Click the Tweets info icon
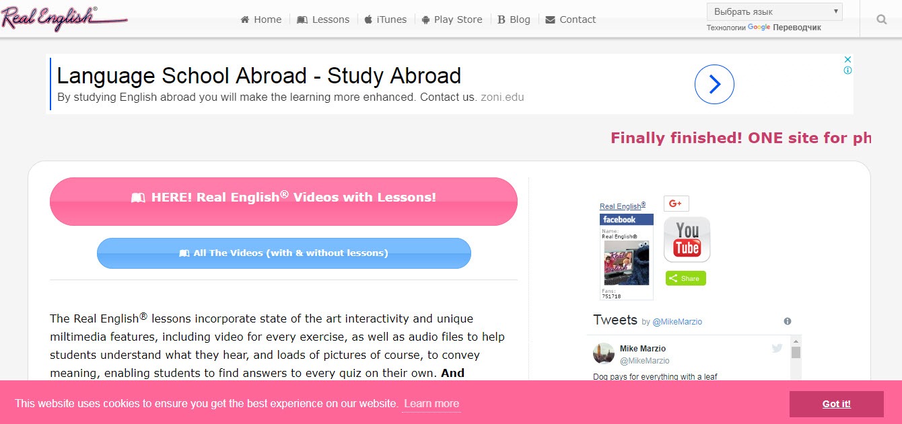 pyautogui.click(x=788, y=321)
